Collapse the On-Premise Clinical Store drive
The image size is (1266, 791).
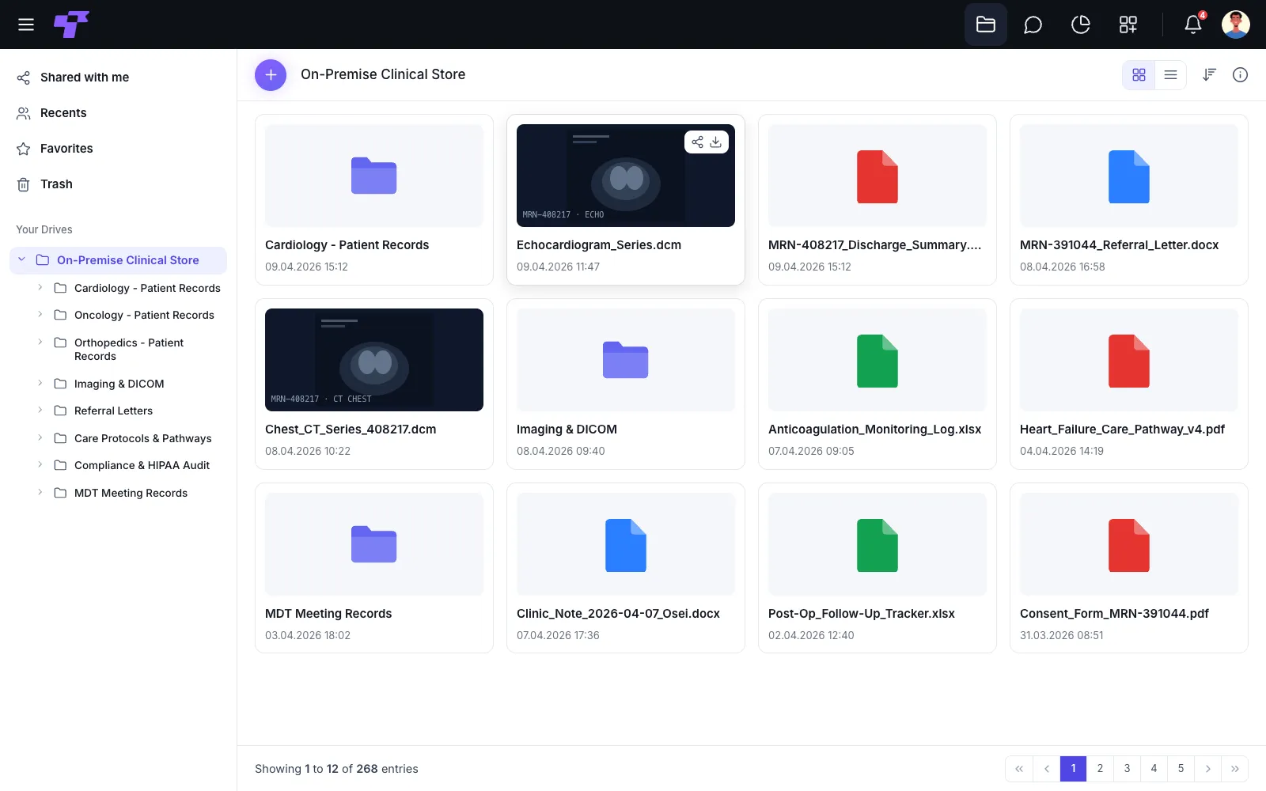[x=22, y=259]
